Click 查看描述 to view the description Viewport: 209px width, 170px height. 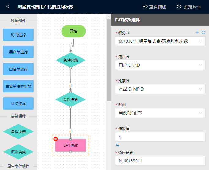[x=155, y=7]
